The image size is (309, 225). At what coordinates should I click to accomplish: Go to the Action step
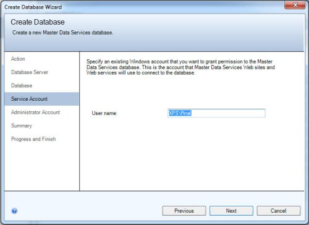pyautogui.click(x=18, y=59)
